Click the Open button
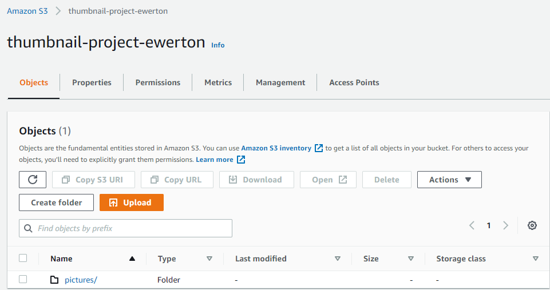Screen dimensions: 550x290 tap(328, 180)
